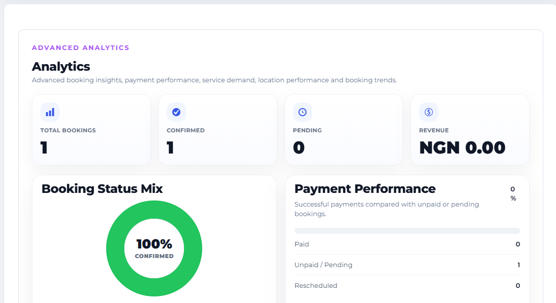Click the clock icon in Pending card
This screenshot has height=303, width=556.
pyautogui.click(x=302, y=112)
